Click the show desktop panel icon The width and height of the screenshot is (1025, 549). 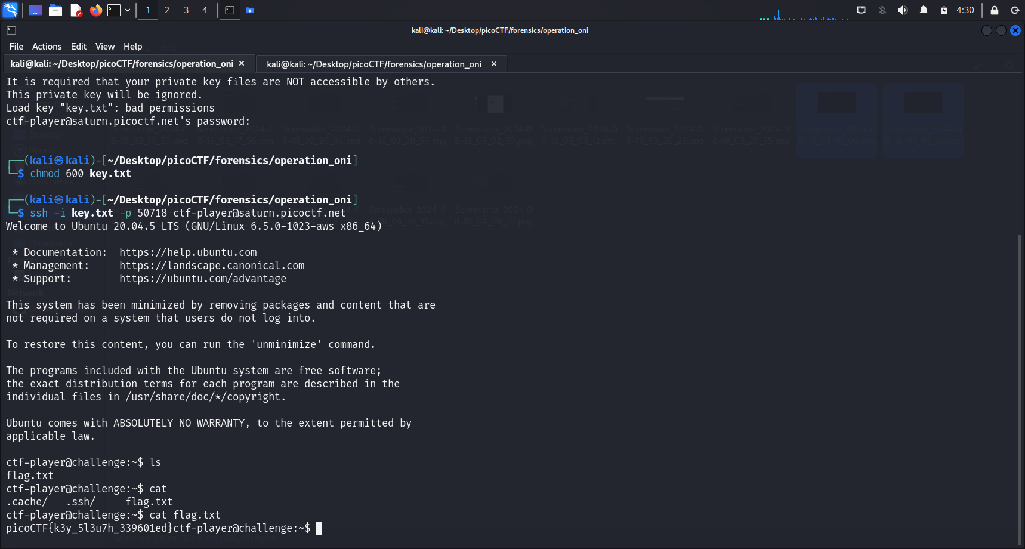coord(35,10)
